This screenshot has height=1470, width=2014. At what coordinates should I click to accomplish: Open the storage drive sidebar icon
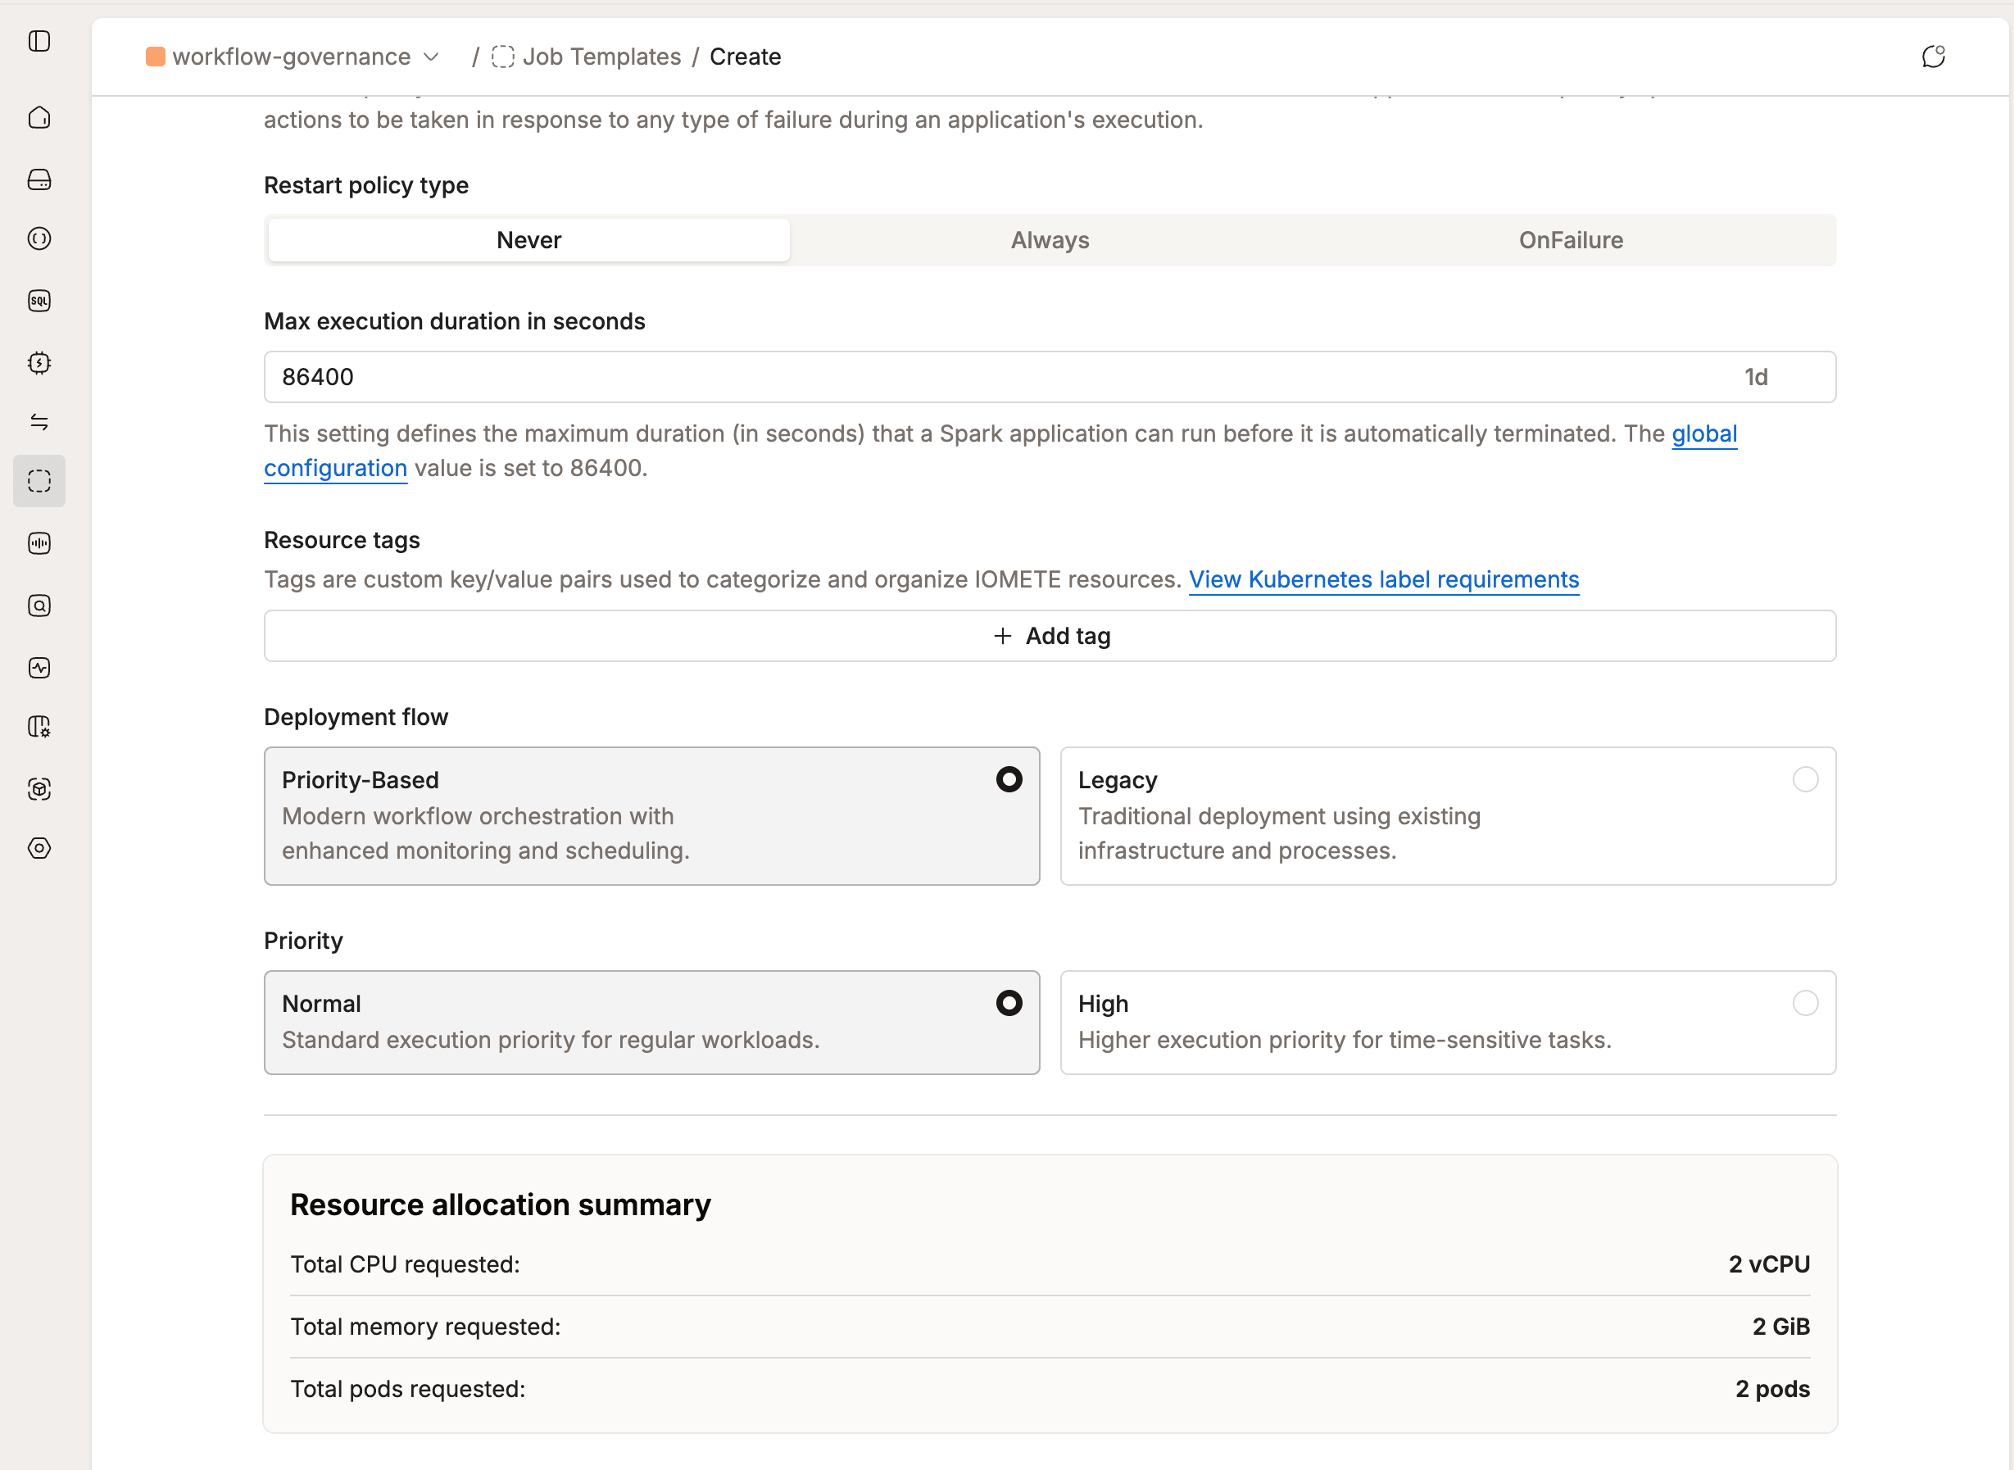tap(39, 179)
